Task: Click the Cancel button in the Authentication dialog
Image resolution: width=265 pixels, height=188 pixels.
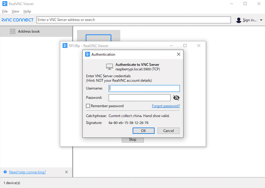Action: pos(169,131)
